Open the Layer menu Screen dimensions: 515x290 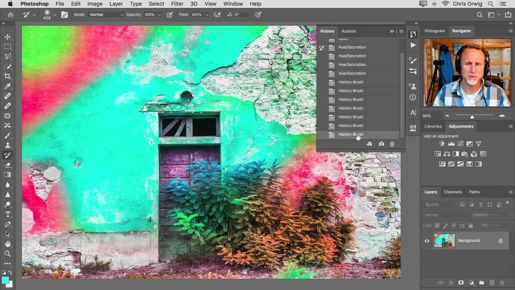click(x=116, y=4)
